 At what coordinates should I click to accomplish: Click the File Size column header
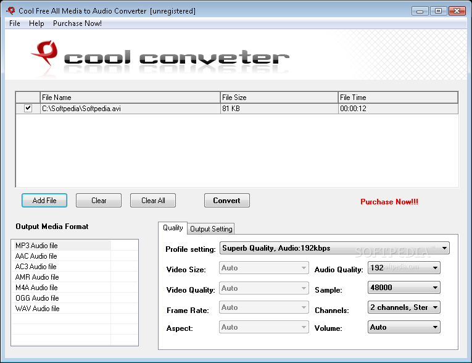pyautogui.click(x=279, y=98)
